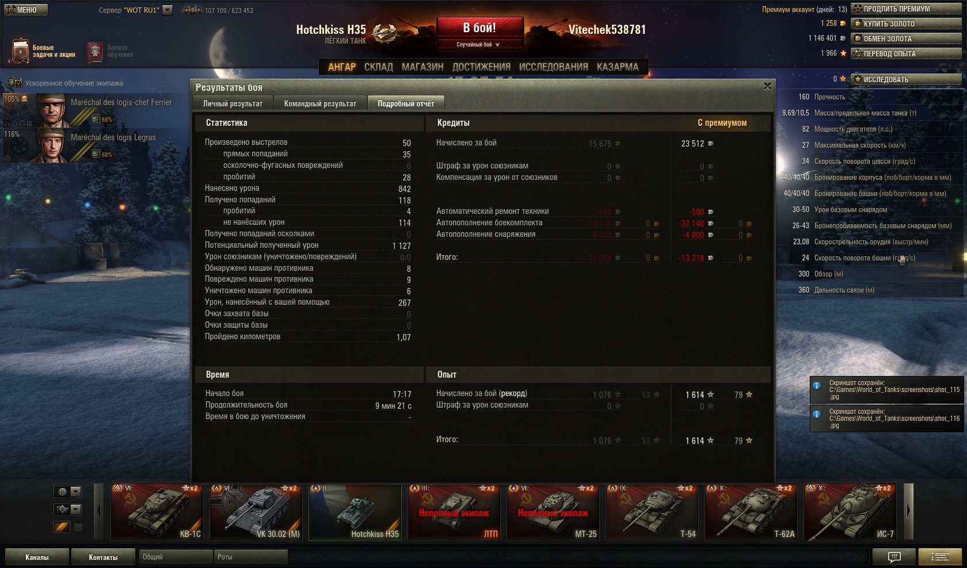Image resolution: width=967 pixels, height=568 pixels.
Task: Click the star icon next to 1 614 total
Action: (x=710, y=440)
